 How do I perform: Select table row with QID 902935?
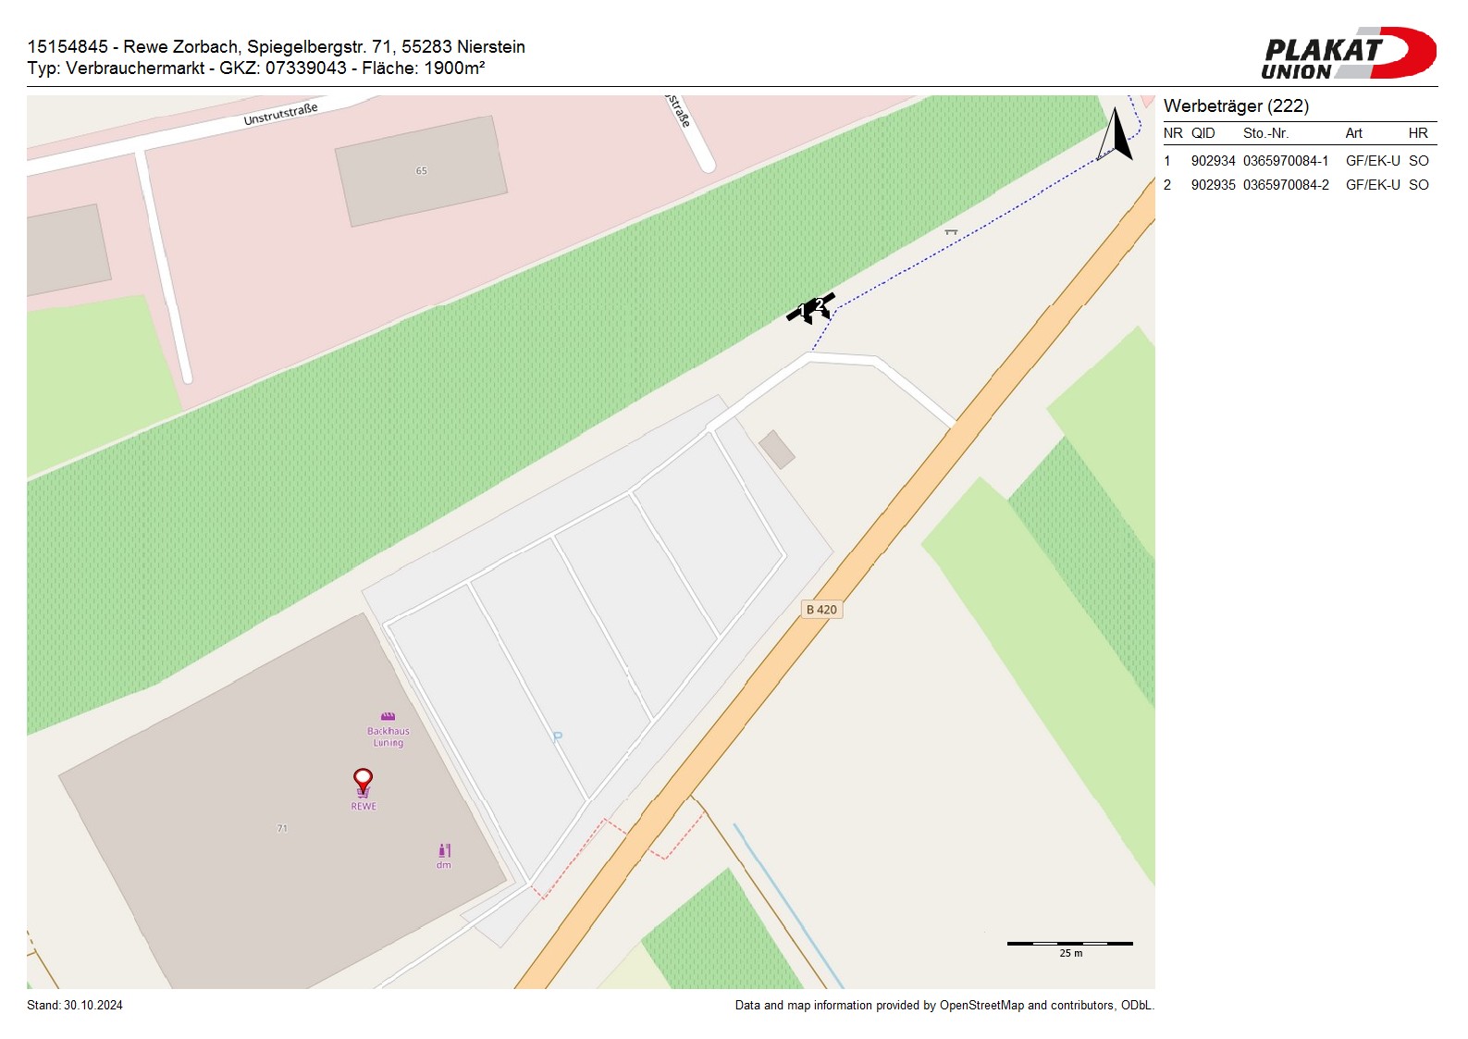tap(1299, 185)
